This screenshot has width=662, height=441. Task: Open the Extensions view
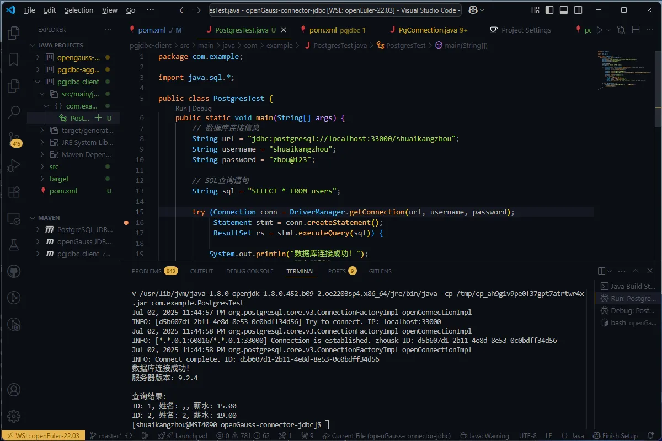pyautogui.click(x=13, y=192)
